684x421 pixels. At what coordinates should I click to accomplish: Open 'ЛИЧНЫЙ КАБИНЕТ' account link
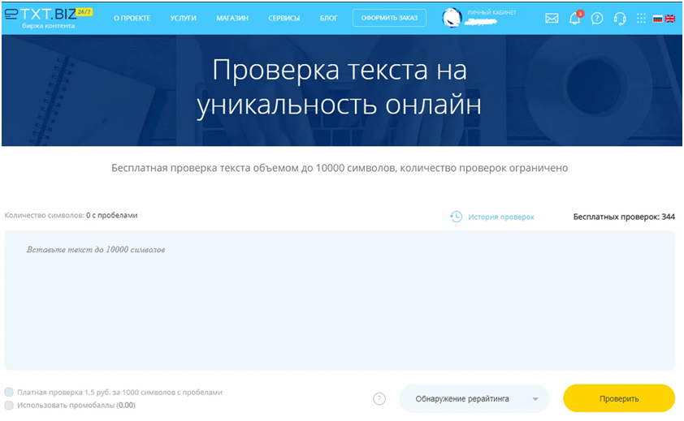(491, 13)
